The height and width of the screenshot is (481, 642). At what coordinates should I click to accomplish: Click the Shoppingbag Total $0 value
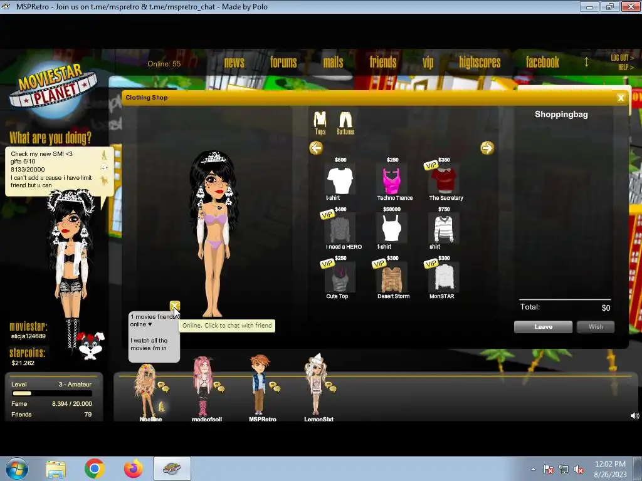(606, 308)
